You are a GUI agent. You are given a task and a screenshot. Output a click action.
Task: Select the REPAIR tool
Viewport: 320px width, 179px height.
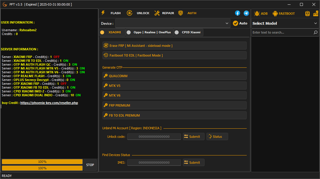coord(164,13)
